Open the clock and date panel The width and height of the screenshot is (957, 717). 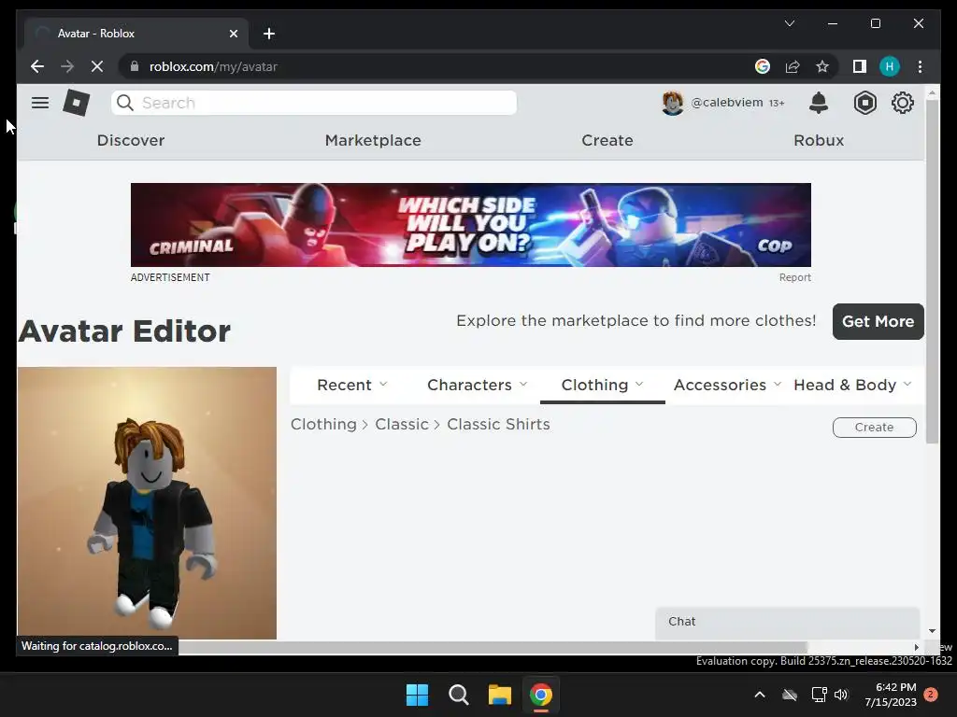coord(891,695)
